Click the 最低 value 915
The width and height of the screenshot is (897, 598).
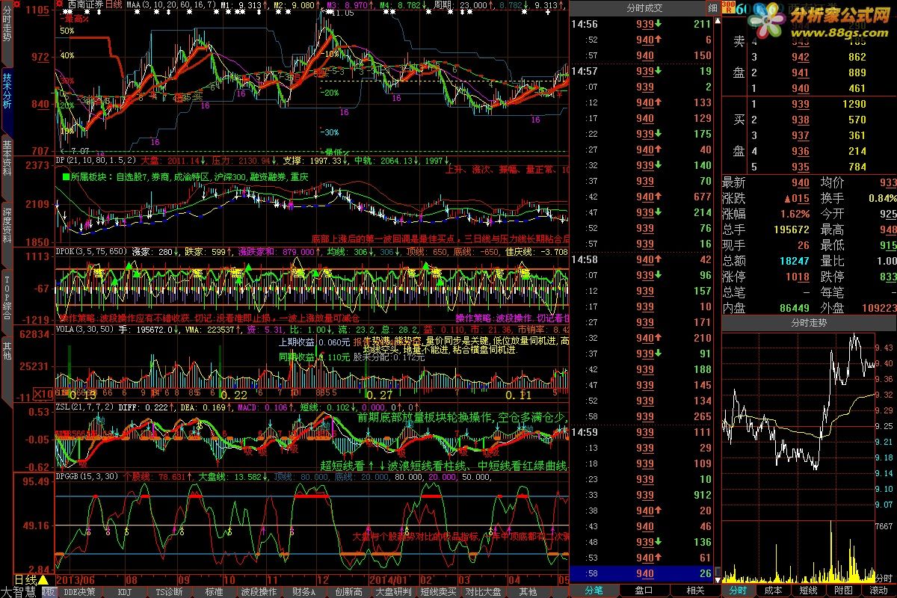pos(887,245)
